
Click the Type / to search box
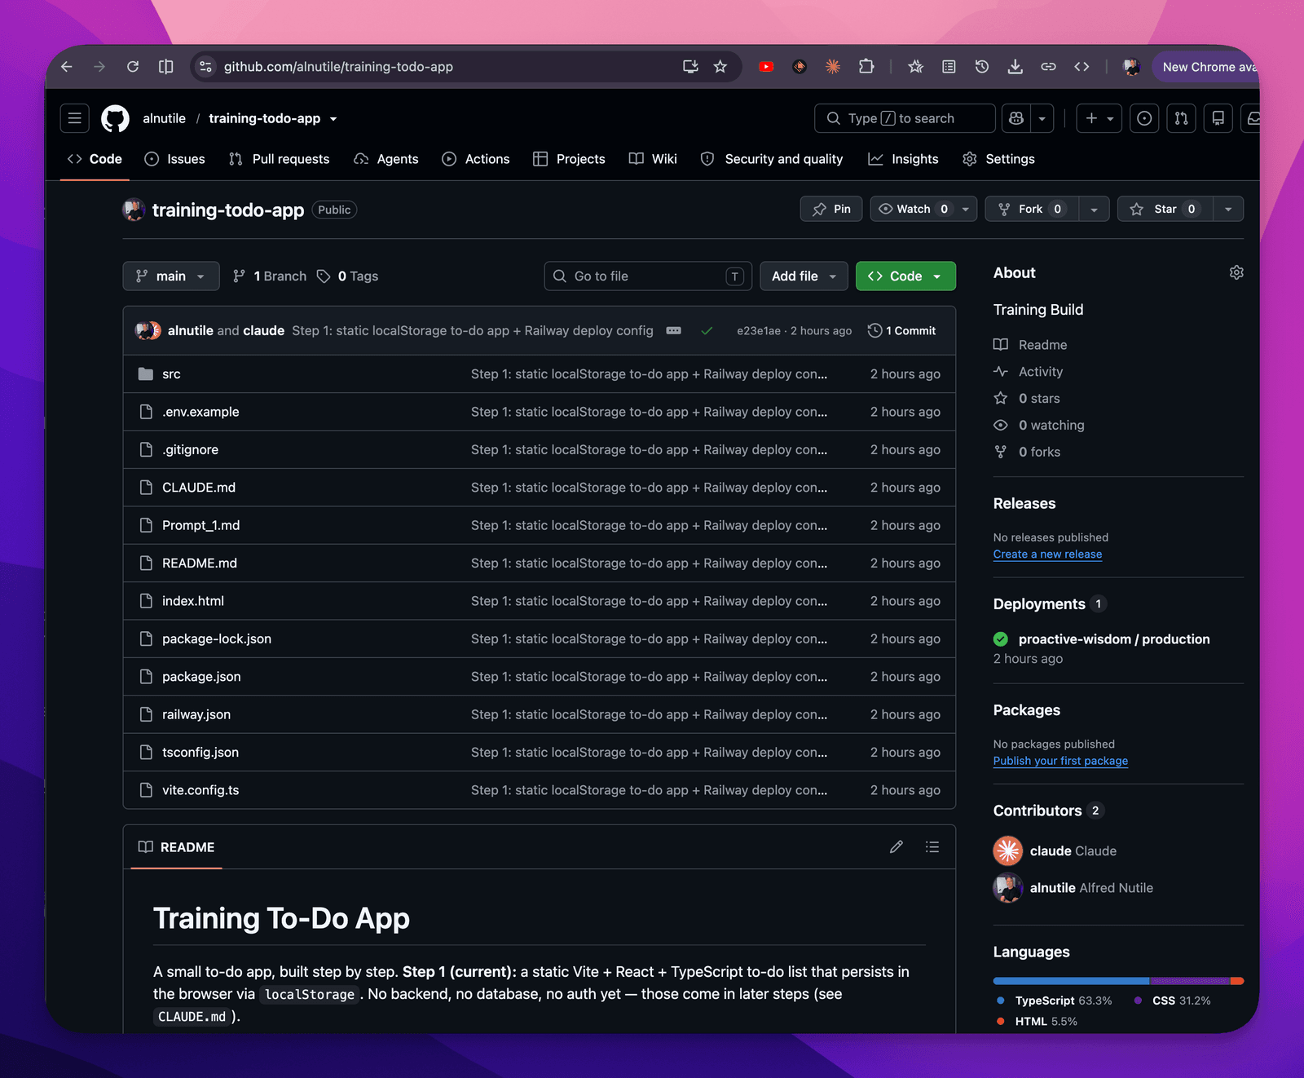[x=905, y=118]
